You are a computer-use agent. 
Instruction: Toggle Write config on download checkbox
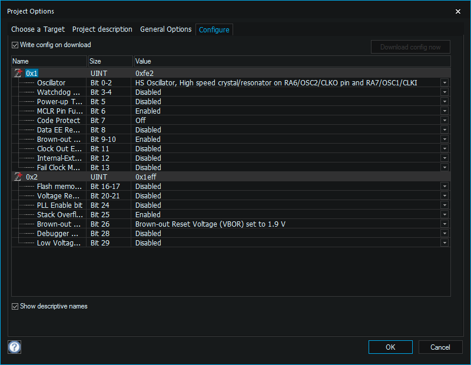click(15, 45)
